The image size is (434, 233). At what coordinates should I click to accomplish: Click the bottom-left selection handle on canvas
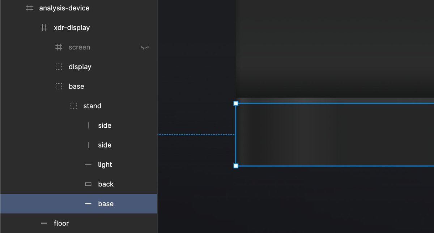click(x=236, y=166)
